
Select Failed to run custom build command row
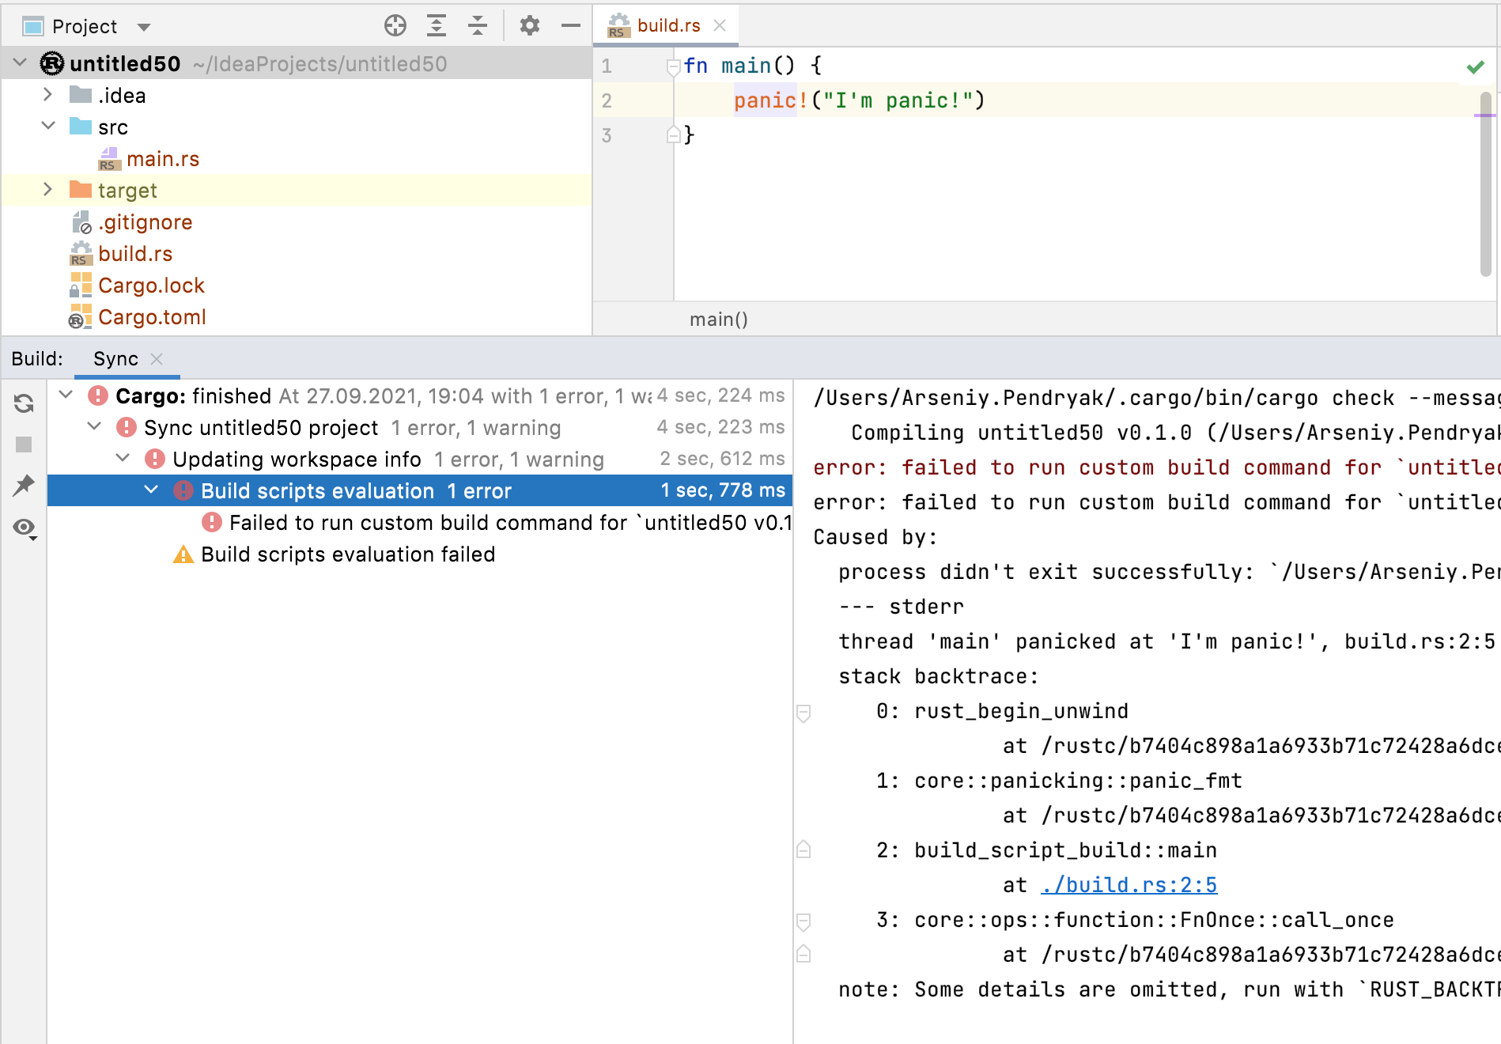click(420, 522)
